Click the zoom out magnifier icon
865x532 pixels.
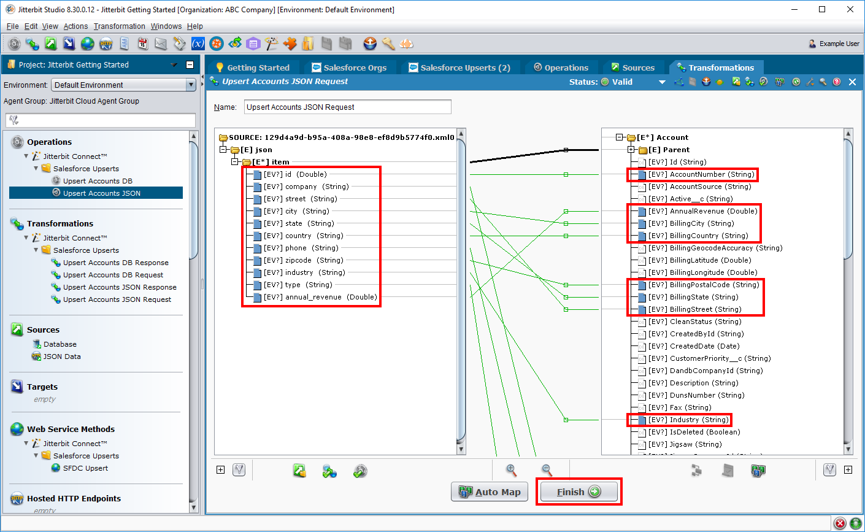pyautogui.click(x=547, y=470)
